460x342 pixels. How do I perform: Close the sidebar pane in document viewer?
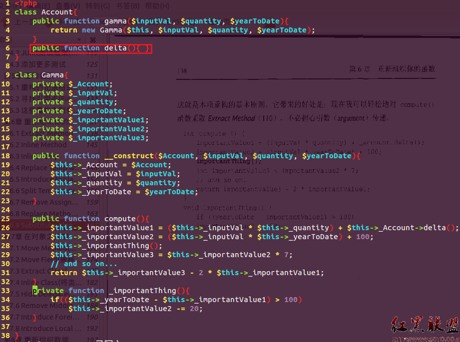click(93, 39)
